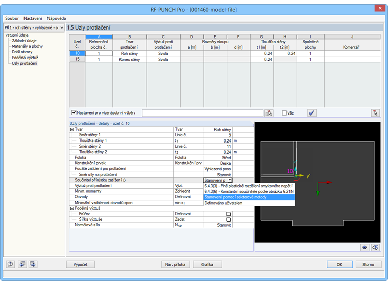The height and width of the screenshot is (285, 388).
Task: Click the multiple selection input field
Action: coord(202,113)
